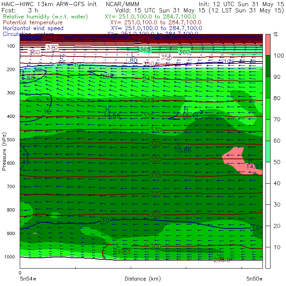Click the blue 'H 14.56' wind maximum marker
This screenshot has height=286, width=286.
[x=112, y=112]
